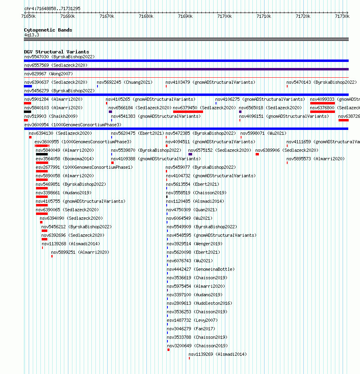360x374 pixels.
Task: Open nsv6389906 (Sedlazeck2020) variant
Action: click(x=287, y=150)
